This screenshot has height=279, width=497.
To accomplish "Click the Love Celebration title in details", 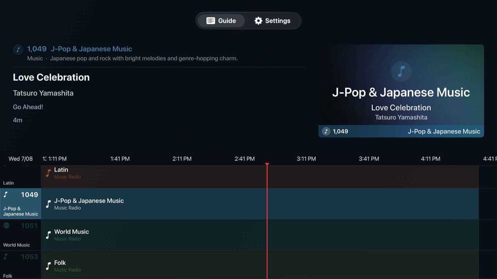I will [x=51, y=77].
